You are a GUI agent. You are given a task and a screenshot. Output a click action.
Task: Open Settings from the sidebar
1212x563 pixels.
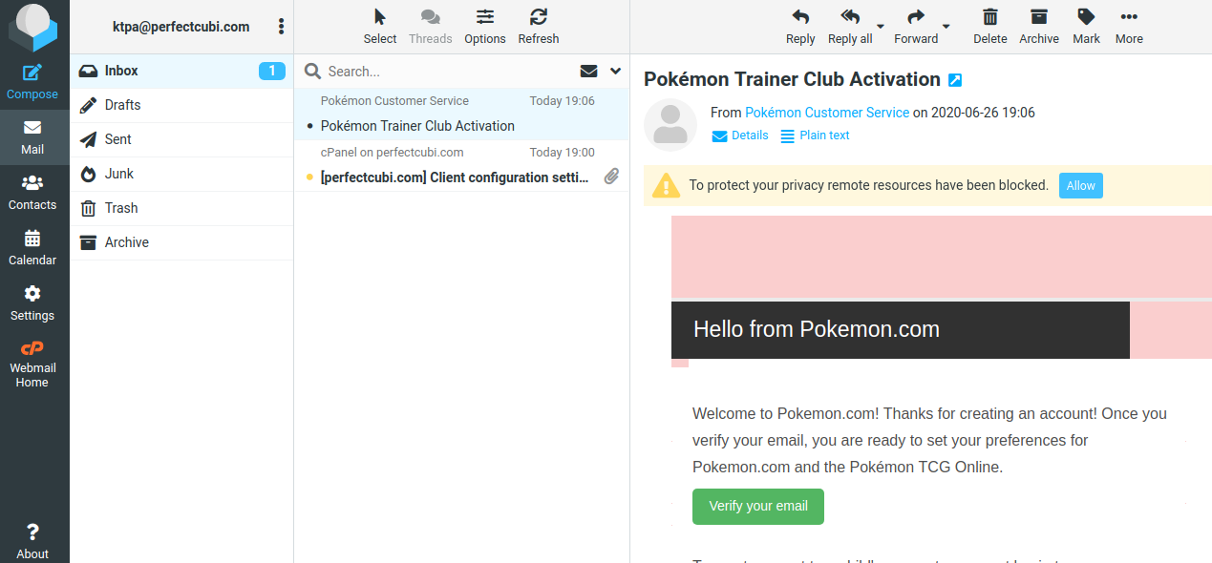[x=32, y=303]
